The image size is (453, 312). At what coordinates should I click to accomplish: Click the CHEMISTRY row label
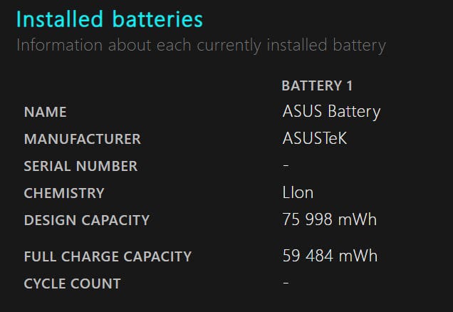64,193
